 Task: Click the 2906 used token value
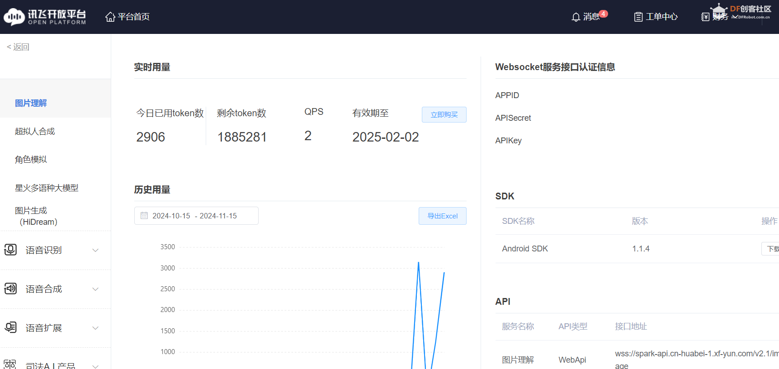[151, 137]
